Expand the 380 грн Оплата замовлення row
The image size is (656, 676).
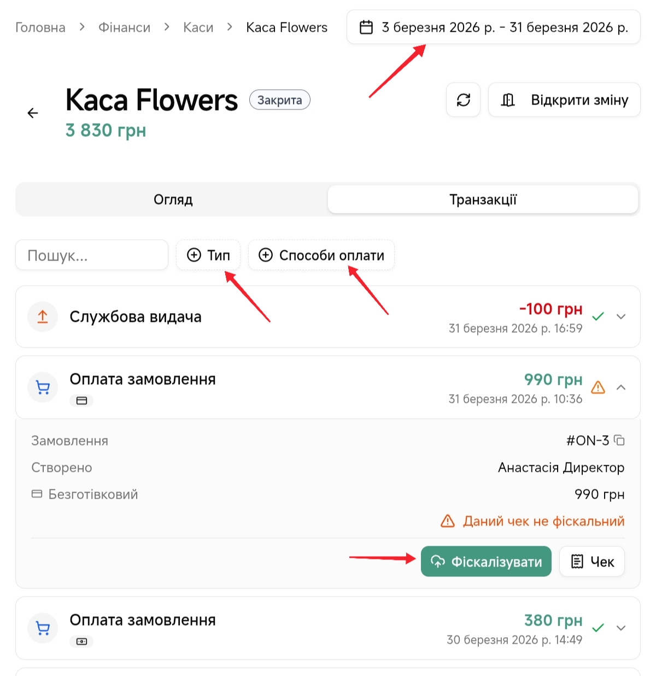click(x=621, y=628)
